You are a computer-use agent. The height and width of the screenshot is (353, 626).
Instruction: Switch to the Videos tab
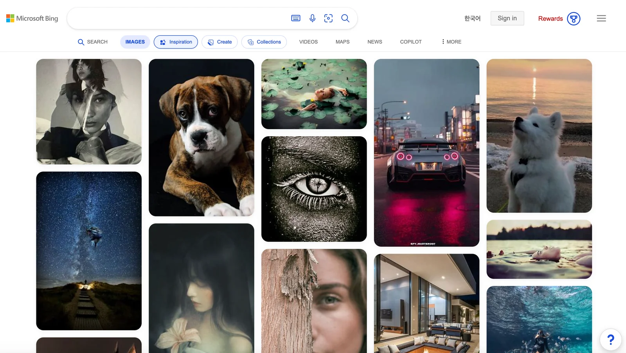pos(308,42)
